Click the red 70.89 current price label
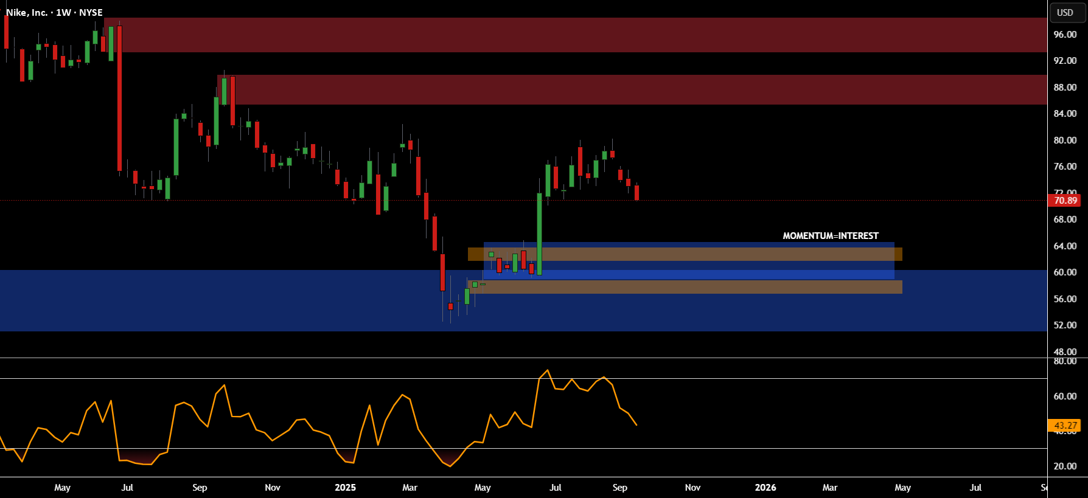1088x498 pixels. pos(1064,201)
